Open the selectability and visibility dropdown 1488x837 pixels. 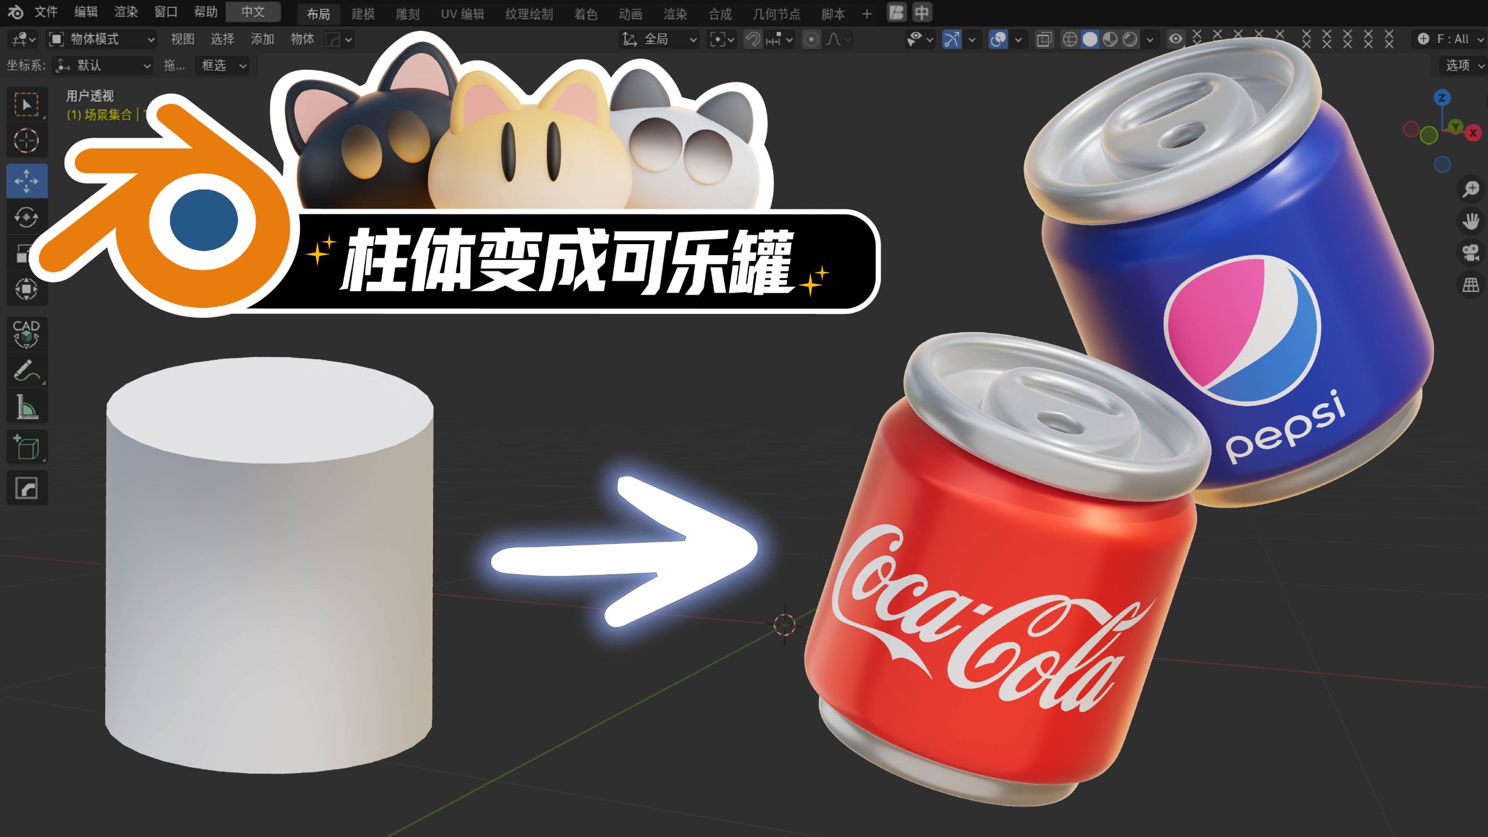[x=920, y=39]
